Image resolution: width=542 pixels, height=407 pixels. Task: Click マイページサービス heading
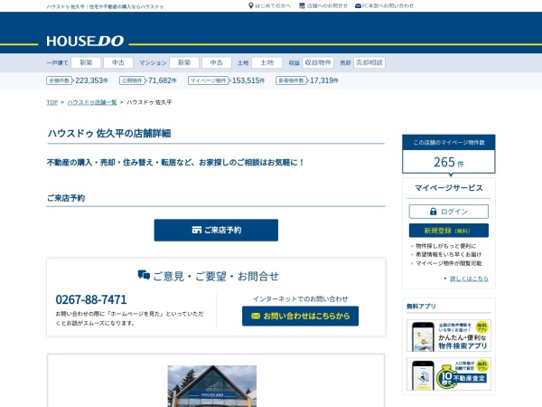[449, 188]
